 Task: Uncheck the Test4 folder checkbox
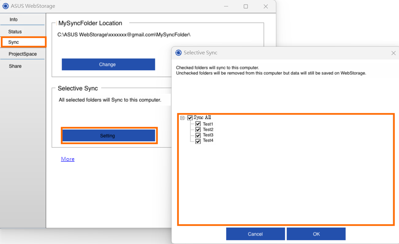pos(198,141)
